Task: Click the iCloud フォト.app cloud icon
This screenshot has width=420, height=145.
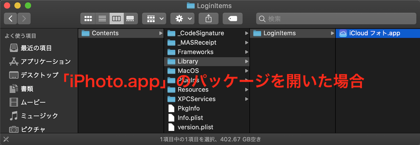Action: click(343, 33)
